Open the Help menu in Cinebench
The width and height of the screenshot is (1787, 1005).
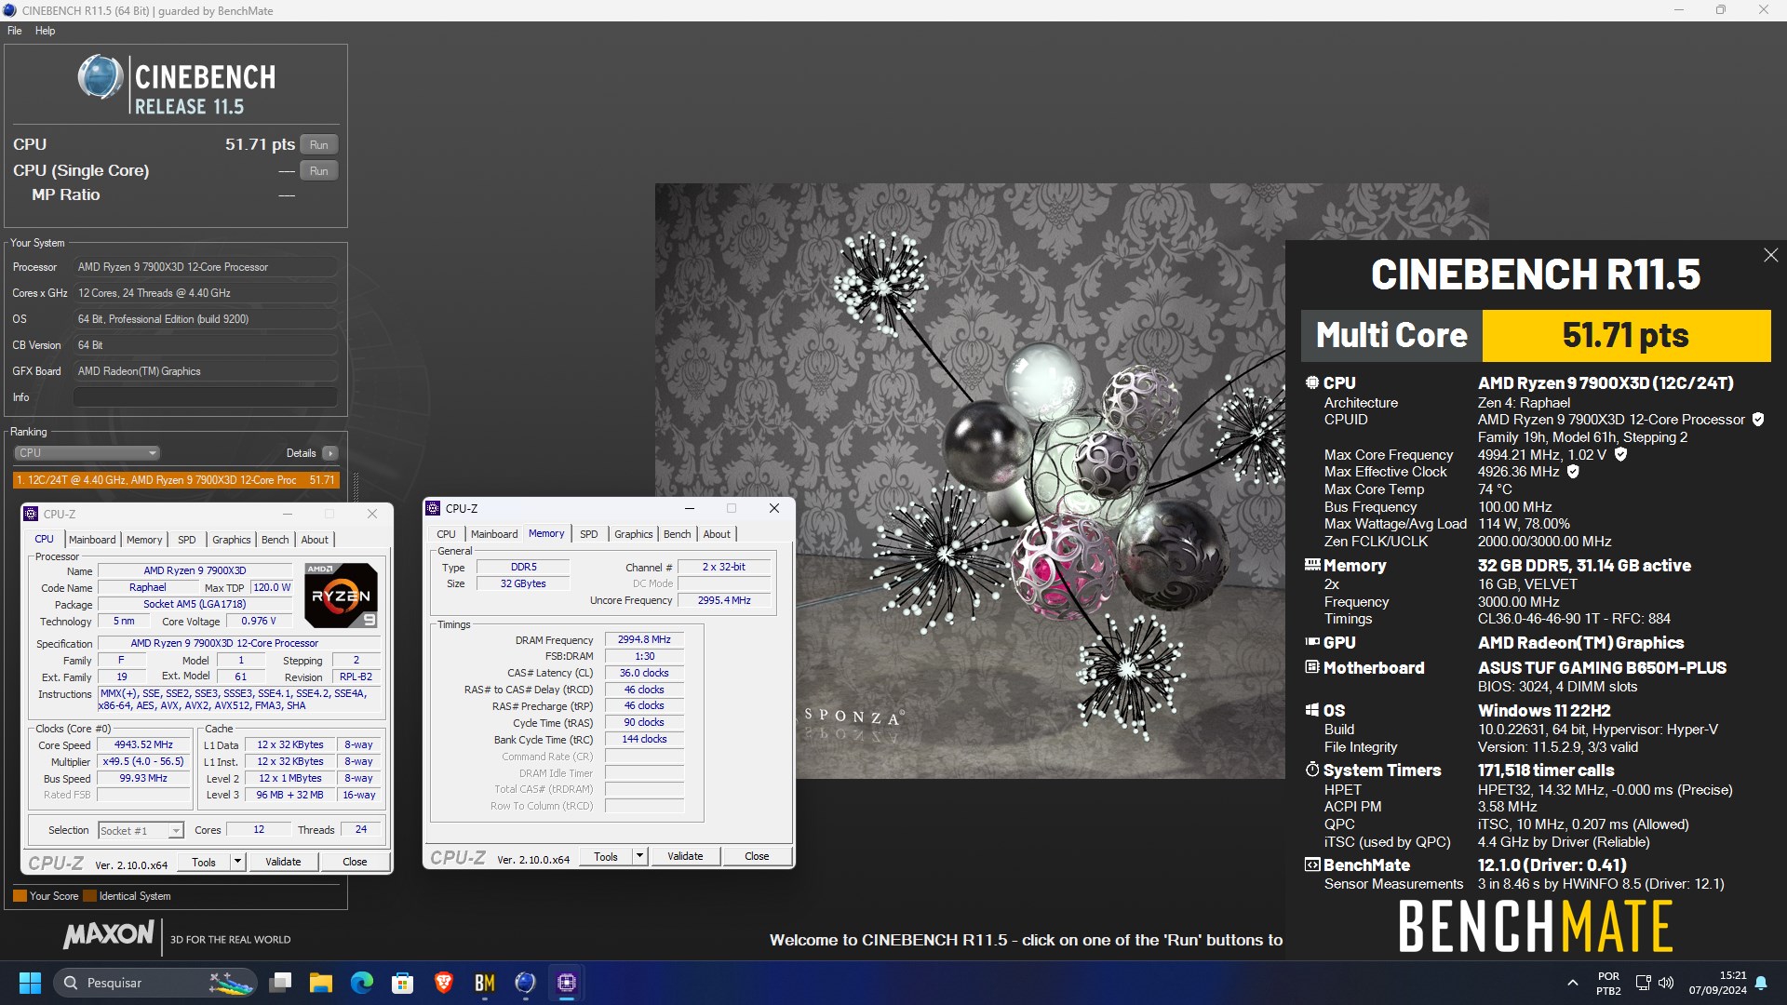(45, 31)
